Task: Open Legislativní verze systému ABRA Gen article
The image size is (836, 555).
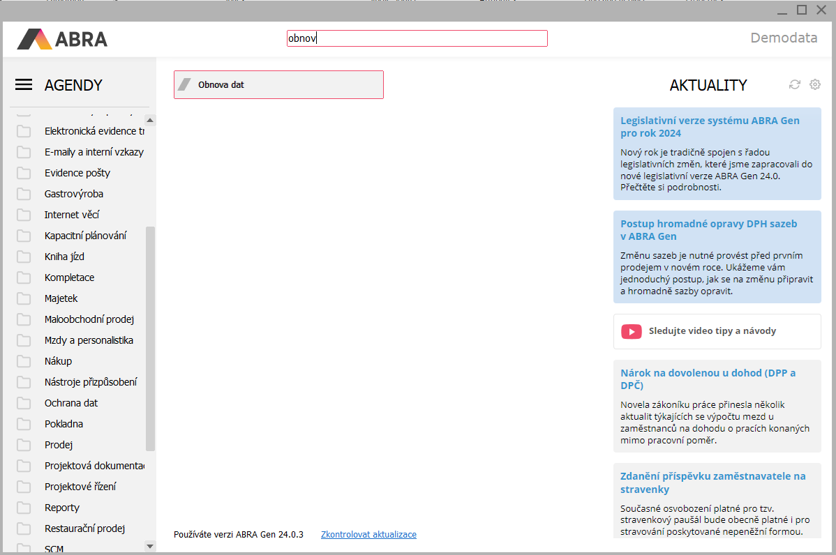Action: (x=717, y=154)
